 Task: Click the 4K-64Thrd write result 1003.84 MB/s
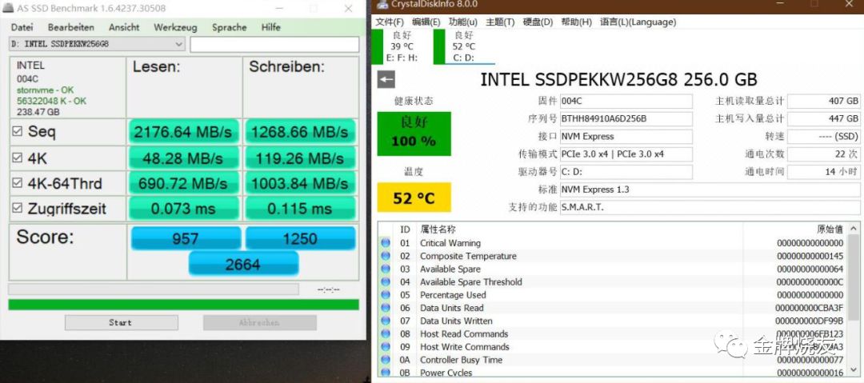pyautogui.click(x=300, y=184)
